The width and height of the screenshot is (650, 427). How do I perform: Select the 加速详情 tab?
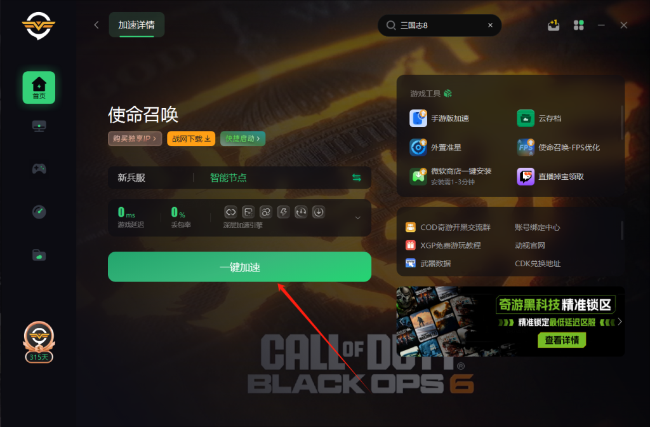(x=136, y=25)
